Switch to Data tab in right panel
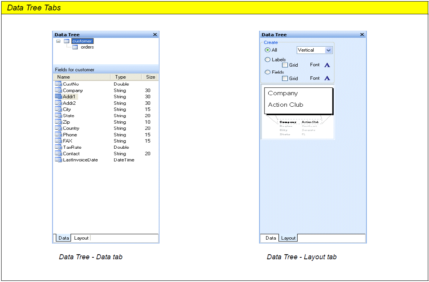Screen dimensions: 429x282 pos(271,238)
